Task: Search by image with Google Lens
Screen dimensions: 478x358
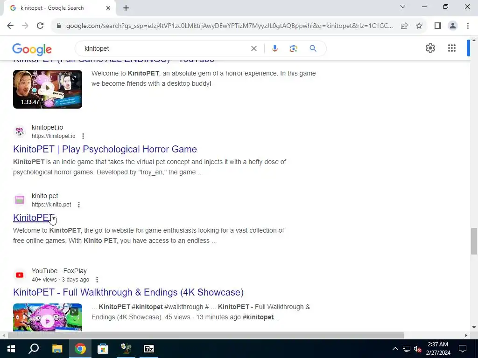Action: (x=293, y=48)
